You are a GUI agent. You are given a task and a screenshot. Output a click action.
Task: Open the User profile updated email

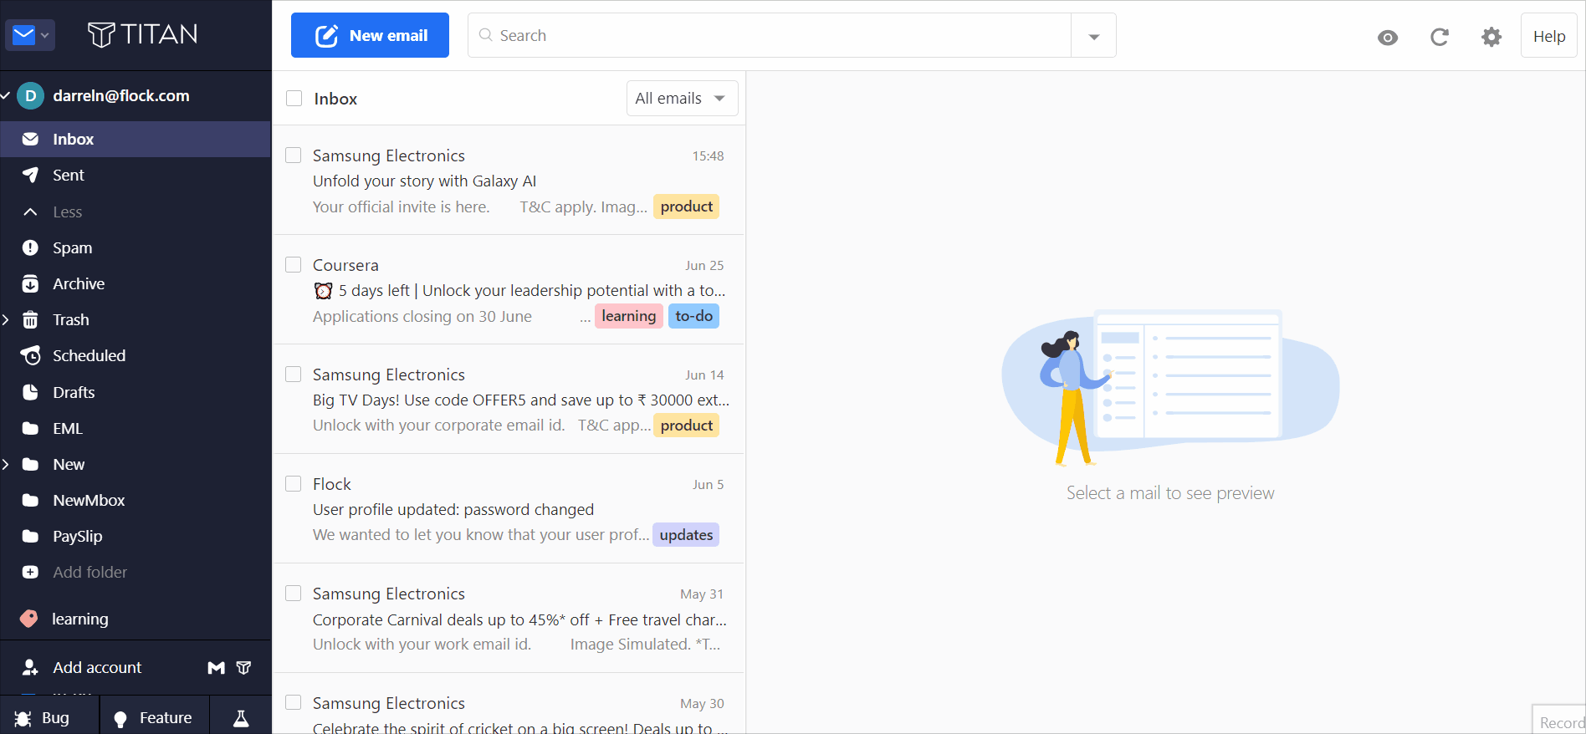[x=509, y=509]
